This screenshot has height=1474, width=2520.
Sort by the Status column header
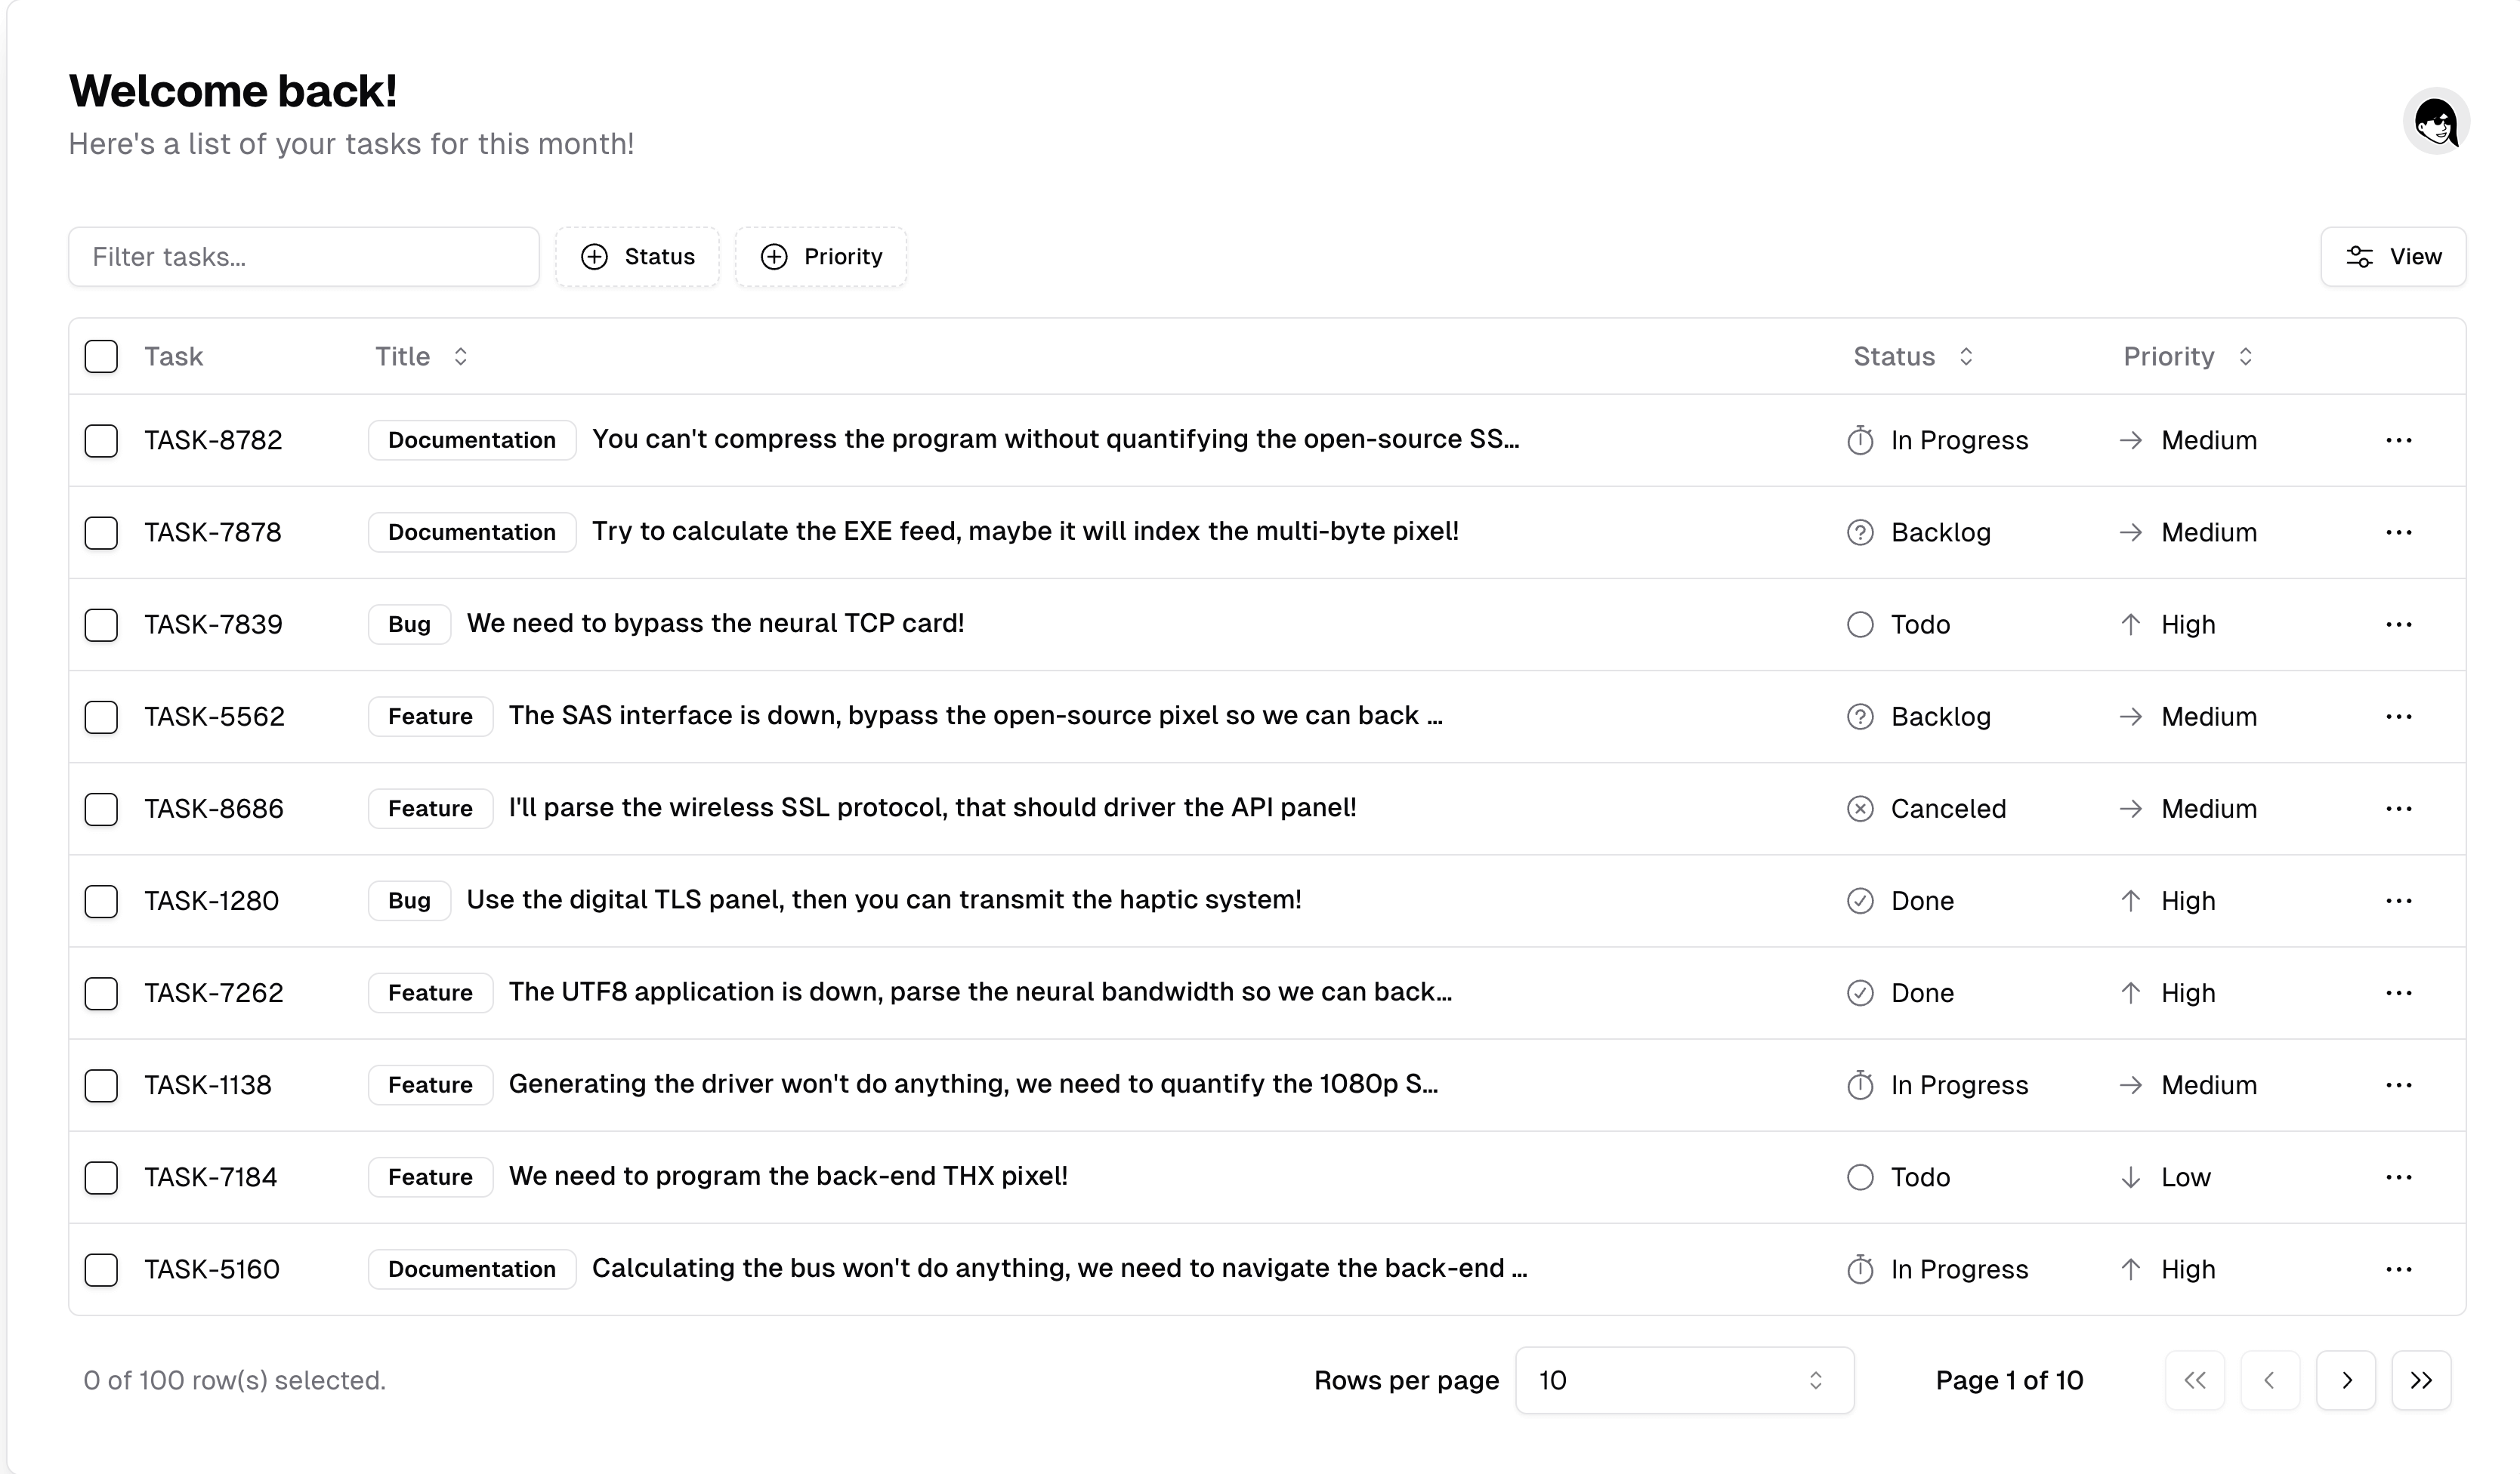[1912, 356]
